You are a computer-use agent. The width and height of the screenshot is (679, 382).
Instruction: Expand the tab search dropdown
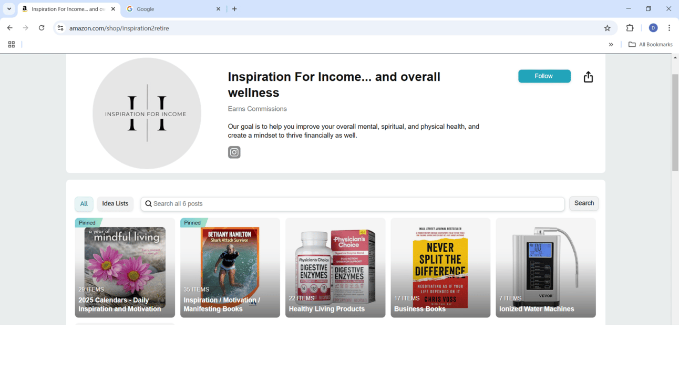9,9
